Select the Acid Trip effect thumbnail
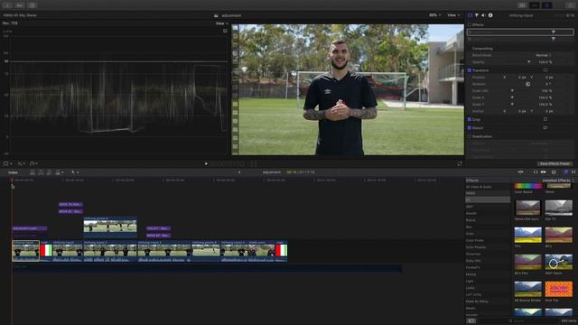This screenshot has width=578, height=325. (559, 289)
